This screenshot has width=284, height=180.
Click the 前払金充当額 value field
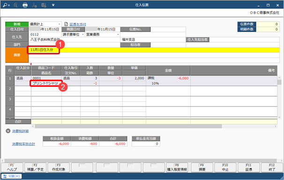(146, 144)
